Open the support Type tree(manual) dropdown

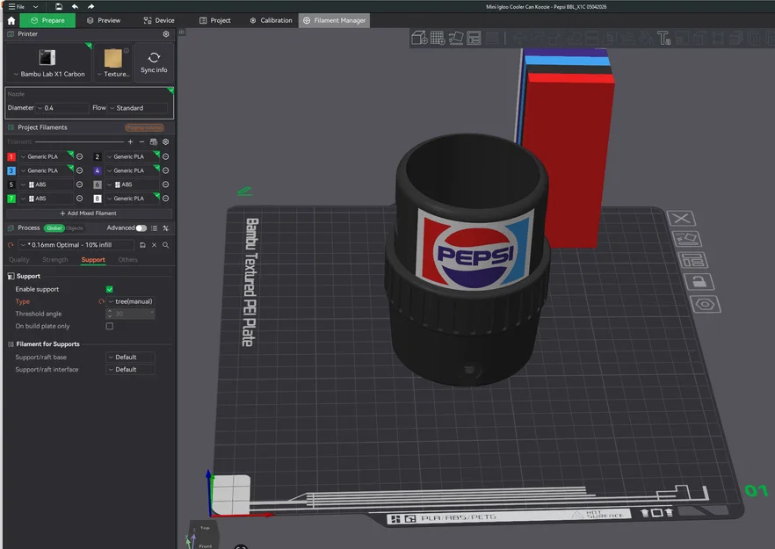[130, 301]
